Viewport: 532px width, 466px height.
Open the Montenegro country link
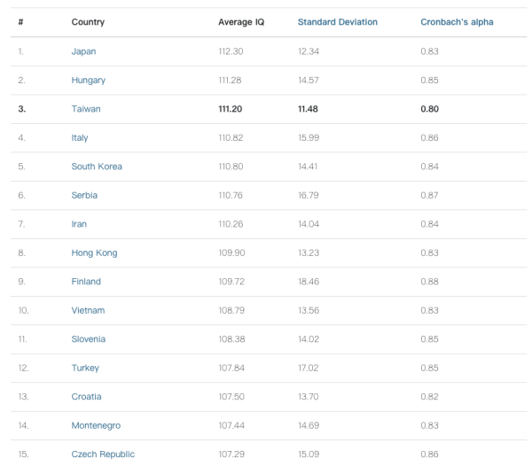[96, 425]
